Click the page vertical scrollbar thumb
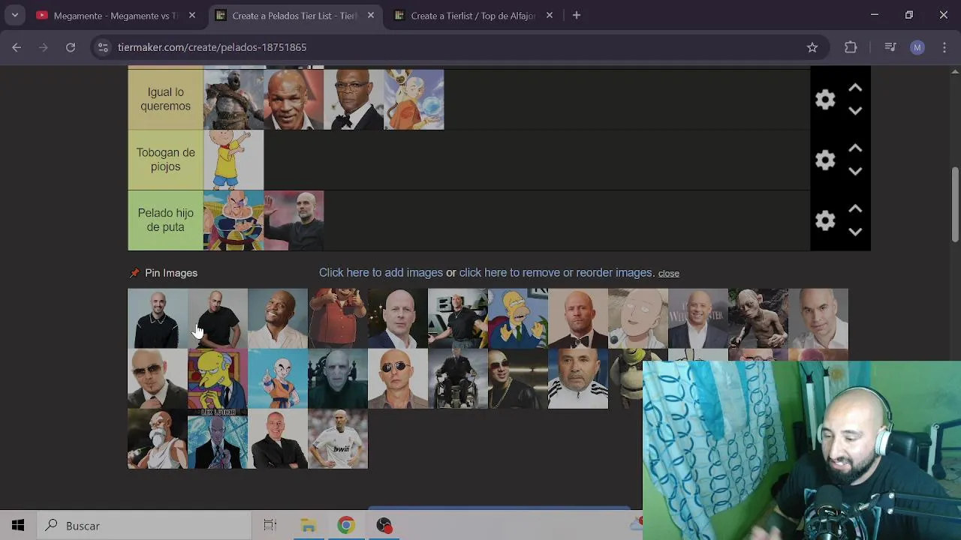Viewport: 961px width, 540px height. point(955,204)
